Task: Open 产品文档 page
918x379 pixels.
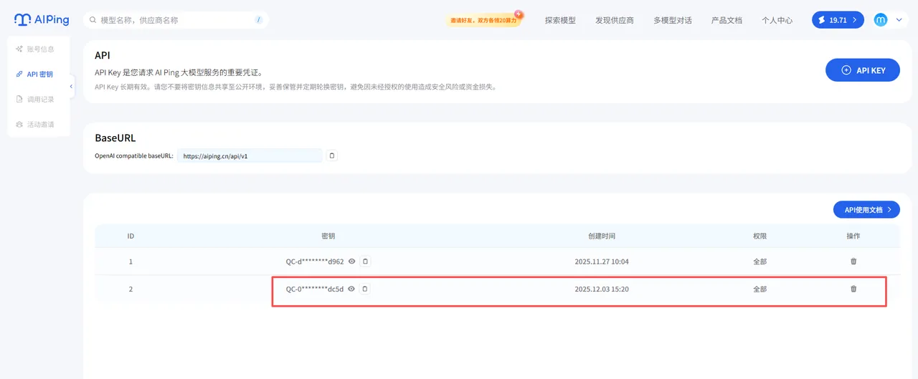Action: (x=727, y=20)
